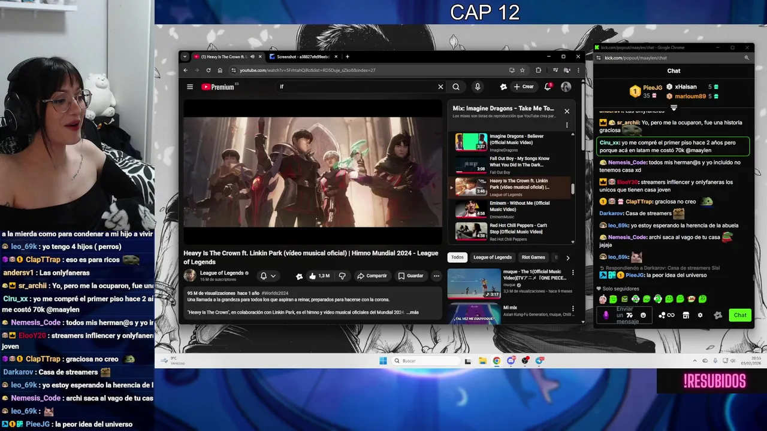Click the Heavy Is The Crown video player

313,172
